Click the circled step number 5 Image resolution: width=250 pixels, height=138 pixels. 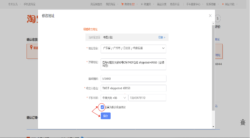coord(218,19)
